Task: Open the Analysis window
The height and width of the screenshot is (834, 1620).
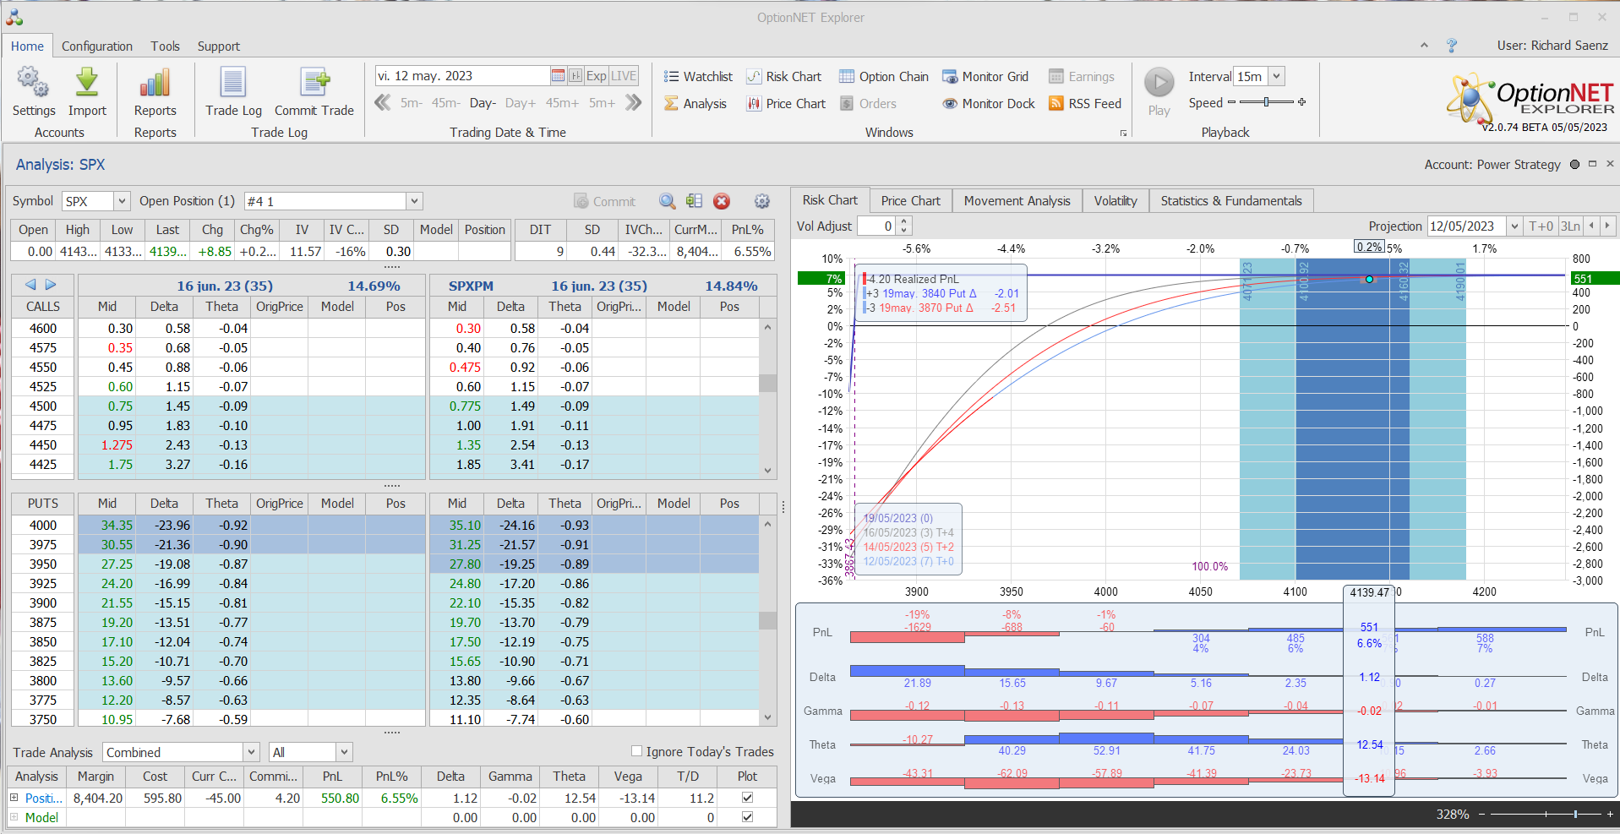Action: tap(695, 104)
